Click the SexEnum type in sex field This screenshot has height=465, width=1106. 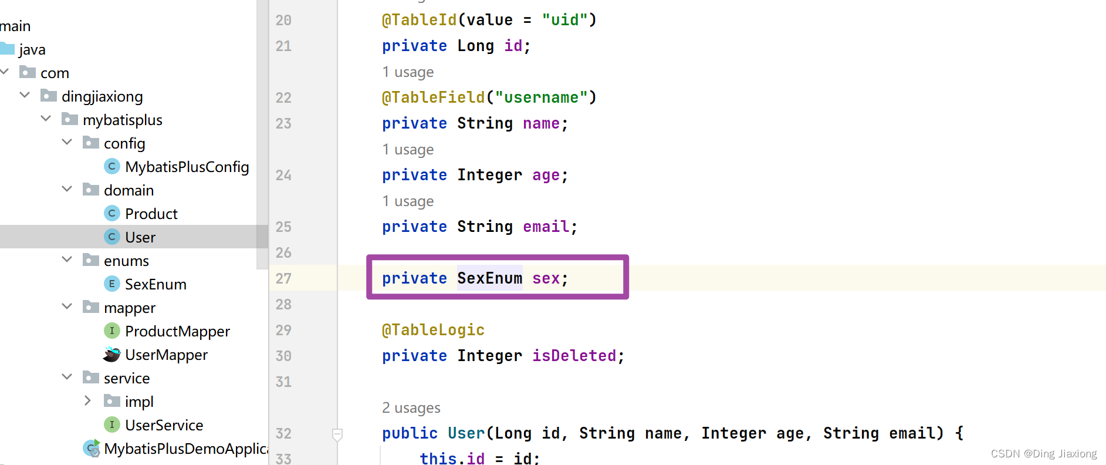[489, 278]
